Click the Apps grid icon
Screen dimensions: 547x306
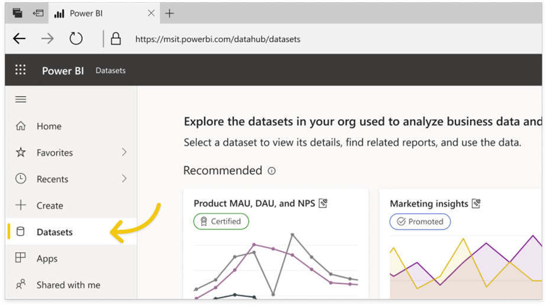click(21, 258)
